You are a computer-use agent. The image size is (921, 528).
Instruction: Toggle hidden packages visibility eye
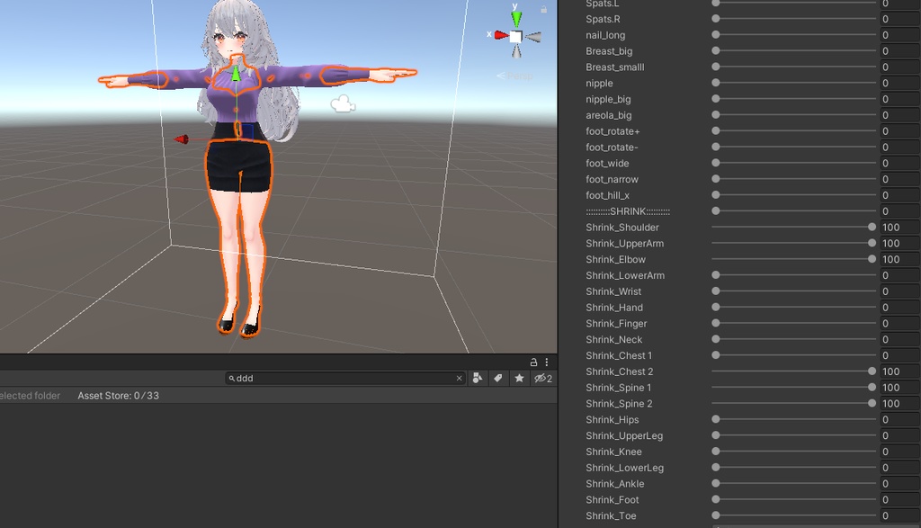pos(542,378)
